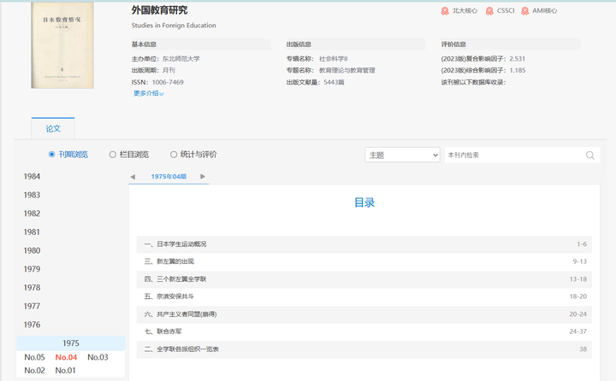The height and width of the screenshot is (381, 616).
Task: Expand year 1978 issues
Action: coord(32,288)
